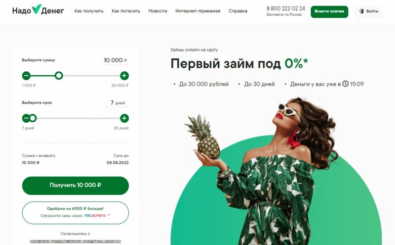Image resolution: width=395 pixels, height=245 pixels.
Task: Click the amount slider handle
Action: click(x=59, y=76)
